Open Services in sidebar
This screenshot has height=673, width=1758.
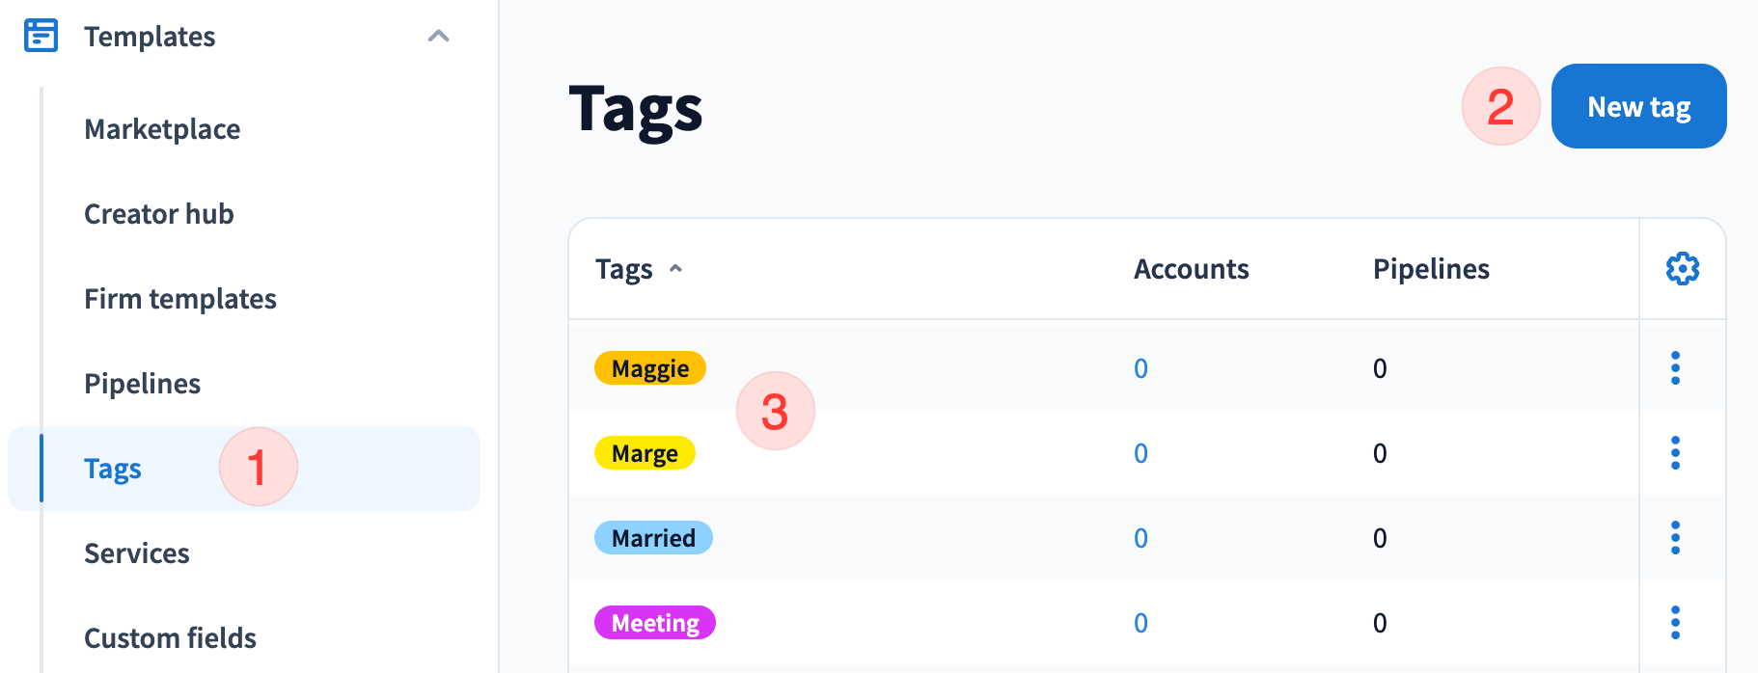[137, 553]
